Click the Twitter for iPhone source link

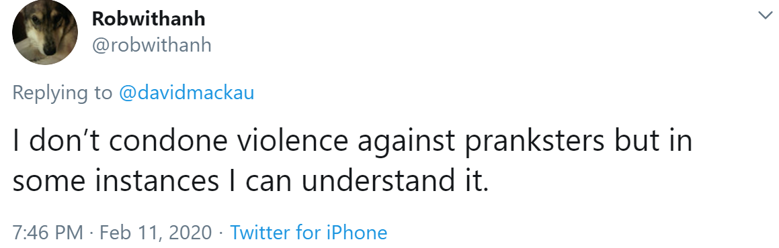coord(309,232)
